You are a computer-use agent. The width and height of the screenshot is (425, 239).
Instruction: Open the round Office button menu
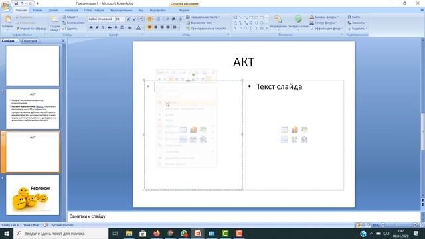tap(6, 6)
